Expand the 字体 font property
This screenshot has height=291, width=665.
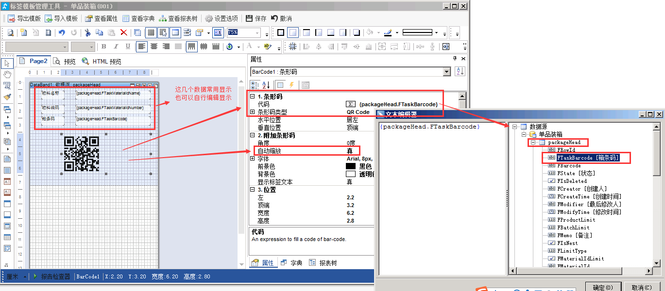253,159
